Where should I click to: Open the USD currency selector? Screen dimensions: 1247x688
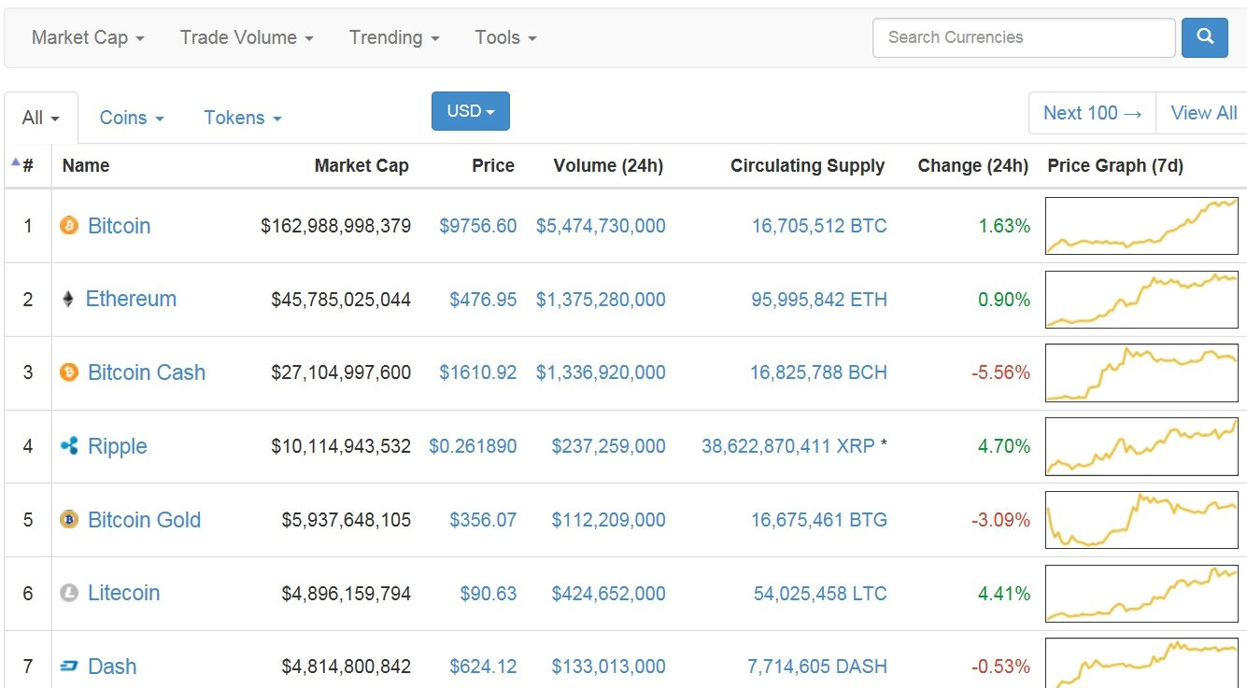470,111
